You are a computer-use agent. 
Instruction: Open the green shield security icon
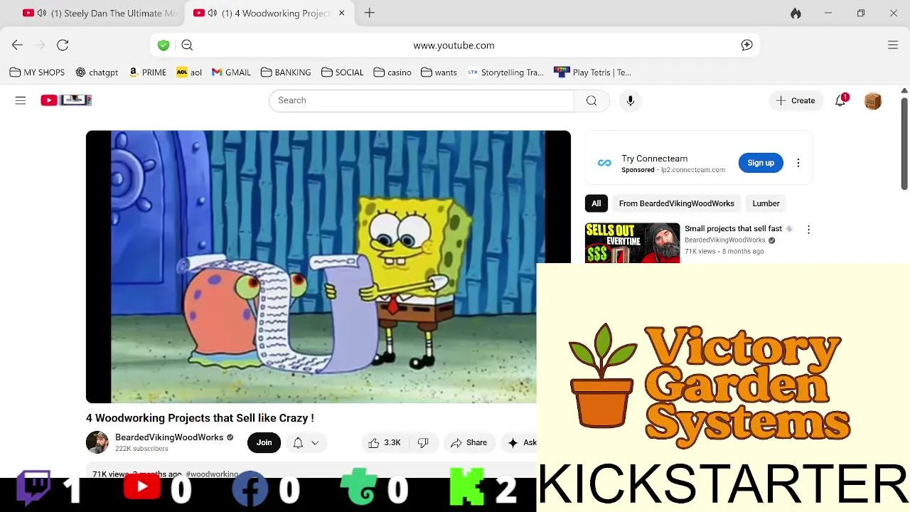(x=164, y=45)
